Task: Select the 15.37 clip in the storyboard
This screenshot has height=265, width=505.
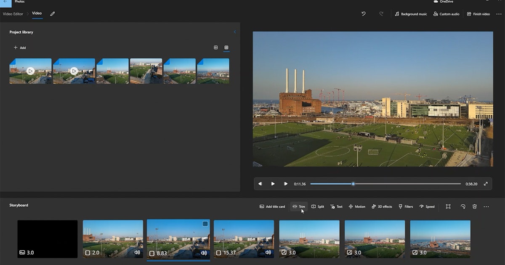Action: tap(244, 238)
